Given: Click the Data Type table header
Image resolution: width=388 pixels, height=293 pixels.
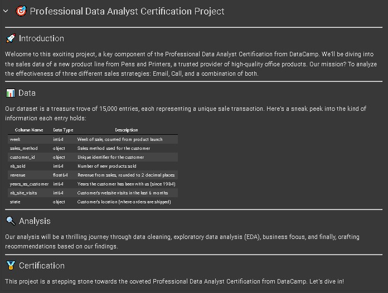Looking at the screenshot, I should [x=63, y=130].
